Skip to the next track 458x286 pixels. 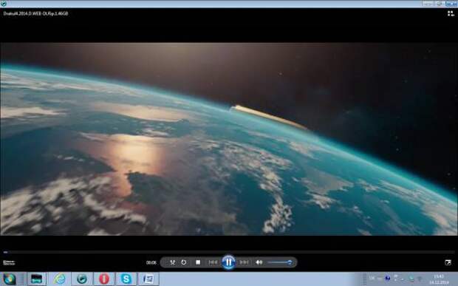coord(245,262)
